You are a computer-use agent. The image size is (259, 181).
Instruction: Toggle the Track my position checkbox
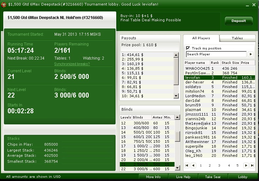click(x=188, y=48)
